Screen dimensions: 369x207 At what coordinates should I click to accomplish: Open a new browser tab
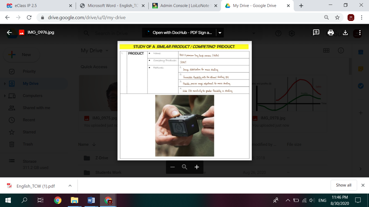pos(301,6)
